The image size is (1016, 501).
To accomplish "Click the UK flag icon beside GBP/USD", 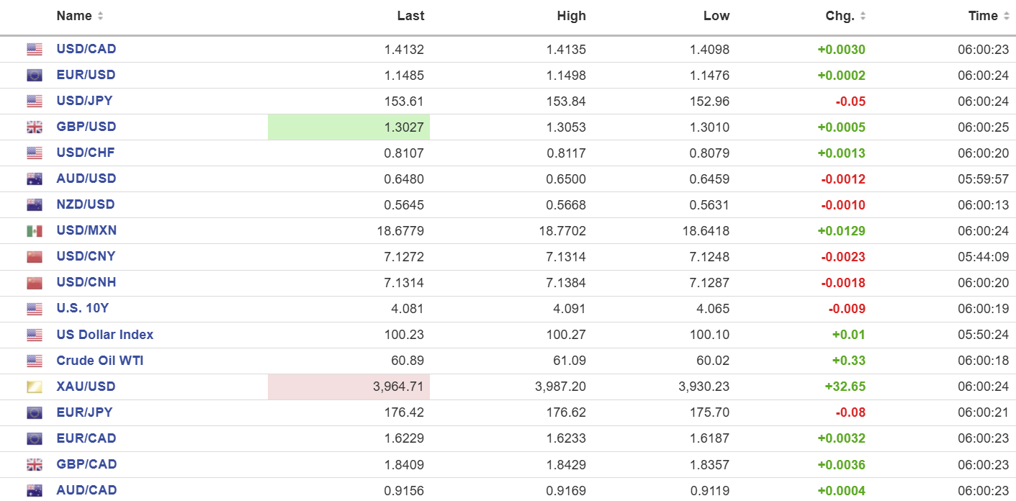I will click(34, 127).
